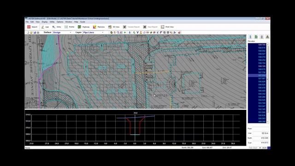Open the Surface dropdown showing Design
This screenshot has height=166, width=295.
pyautogui.click(x=62, y=33)
